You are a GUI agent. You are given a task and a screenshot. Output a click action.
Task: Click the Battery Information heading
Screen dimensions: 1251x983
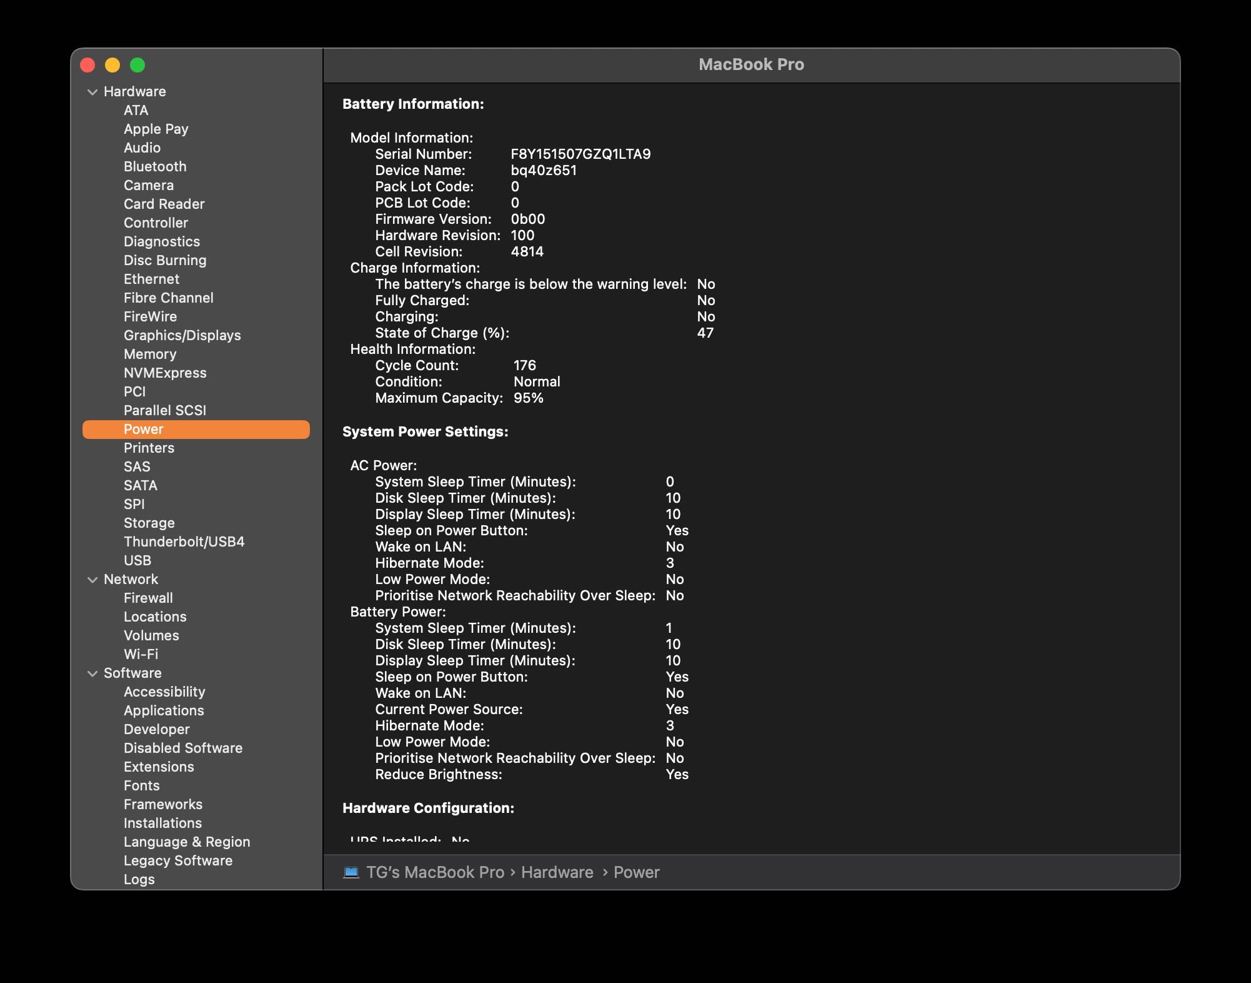point(413,104)
